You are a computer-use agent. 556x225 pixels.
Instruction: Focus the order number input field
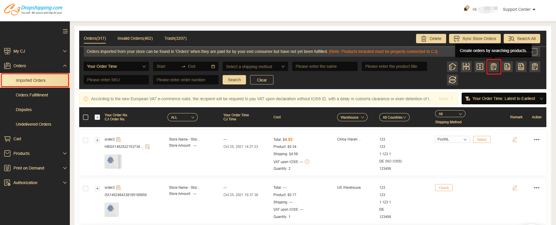(x=186, y=80)
